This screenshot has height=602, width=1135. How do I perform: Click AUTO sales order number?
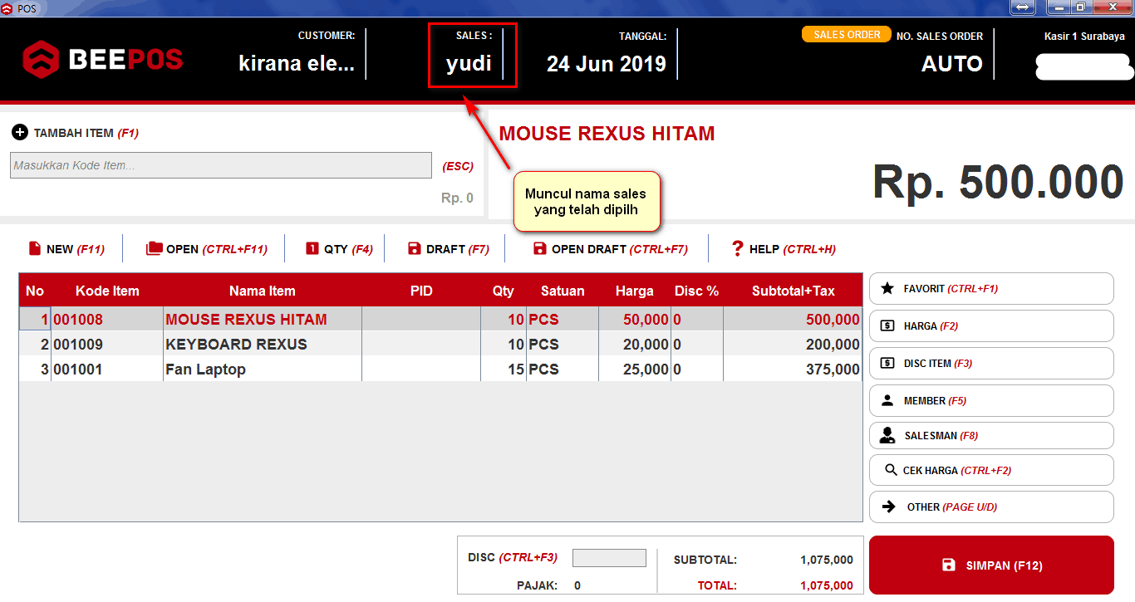pyautogui.click(x=952, y=64)
